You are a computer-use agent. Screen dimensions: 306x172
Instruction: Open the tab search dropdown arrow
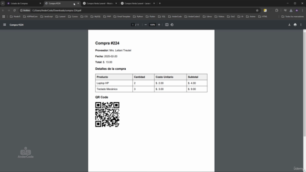point(3,3)
